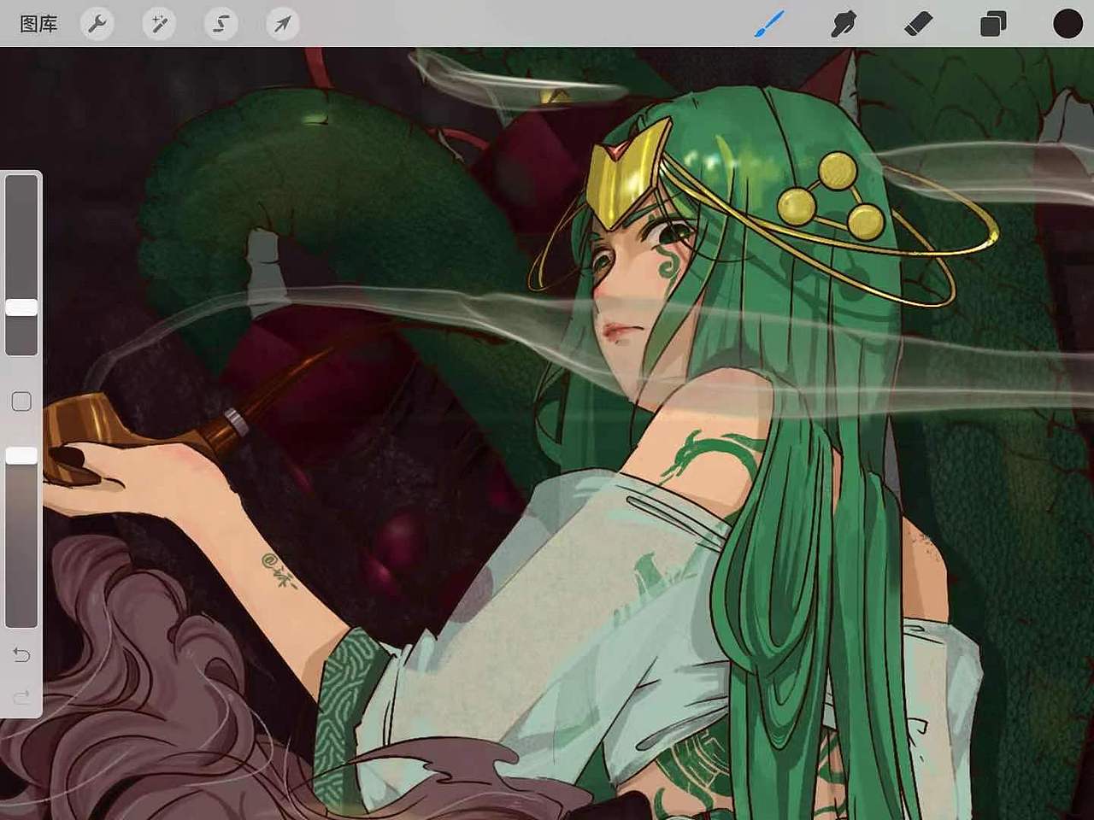Select the Brush tool

(x=769, y=24)
